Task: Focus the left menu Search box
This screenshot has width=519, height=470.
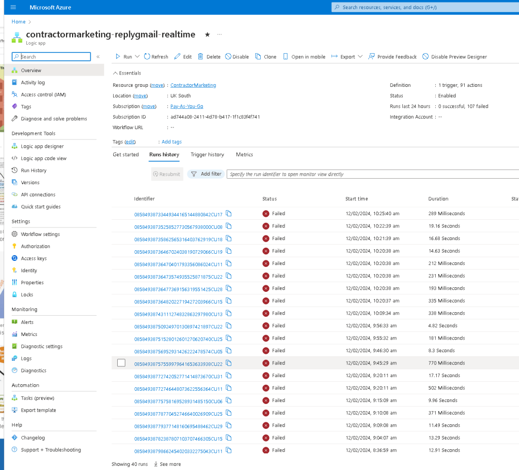Action: click(51, 57)
